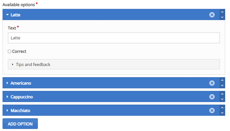Screen dimensions: 230x131
Task: Move Macchiato option up
Action: [x=222, y=108]
